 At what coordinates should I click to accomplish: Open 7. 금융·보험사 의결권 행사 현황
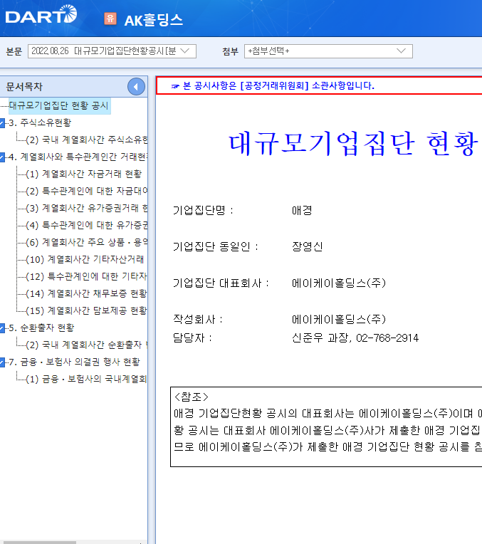click(x=75, y=362)
